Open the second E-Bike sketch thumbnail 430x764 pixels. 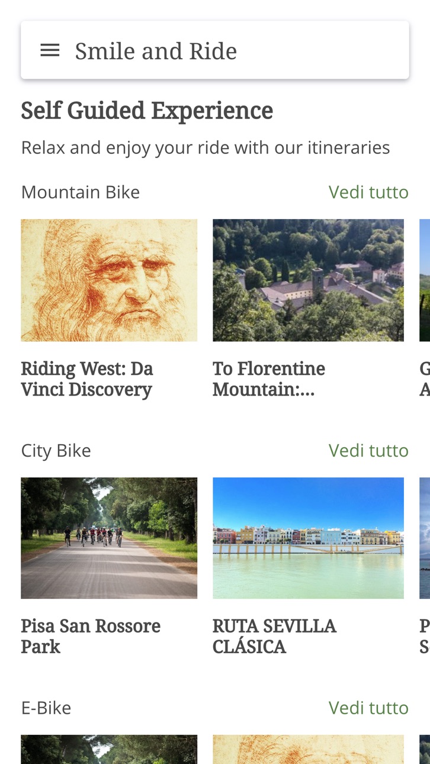308,749
